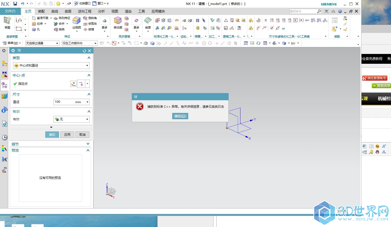The height and width of the screenshot is (227, 391).
Task: Collapse the 预览 section
Action: (88, 150)
